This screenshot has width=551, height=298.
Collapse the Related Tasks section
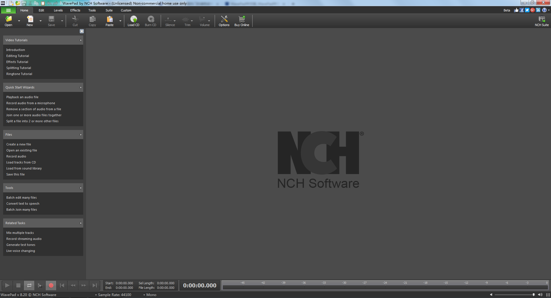pos(81,223)
